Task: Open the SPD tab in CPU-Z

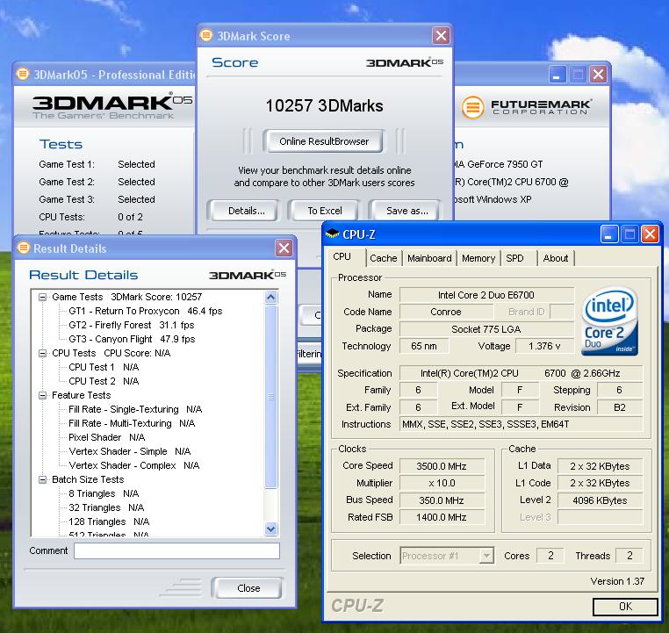Action: (x=514, y=258)
